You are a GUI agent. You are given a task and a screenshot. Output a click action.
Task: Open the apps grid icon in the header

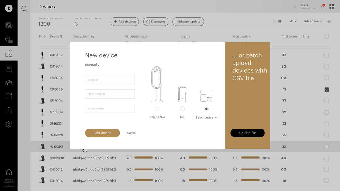click(x=332, y=7)
